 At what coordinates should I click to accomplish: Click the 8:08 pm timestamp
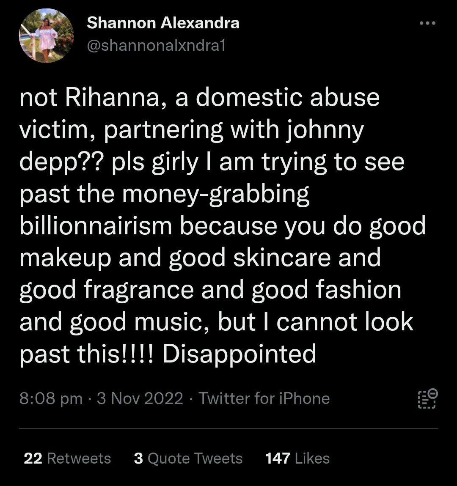pyautogui.click(x=51, y=398)
